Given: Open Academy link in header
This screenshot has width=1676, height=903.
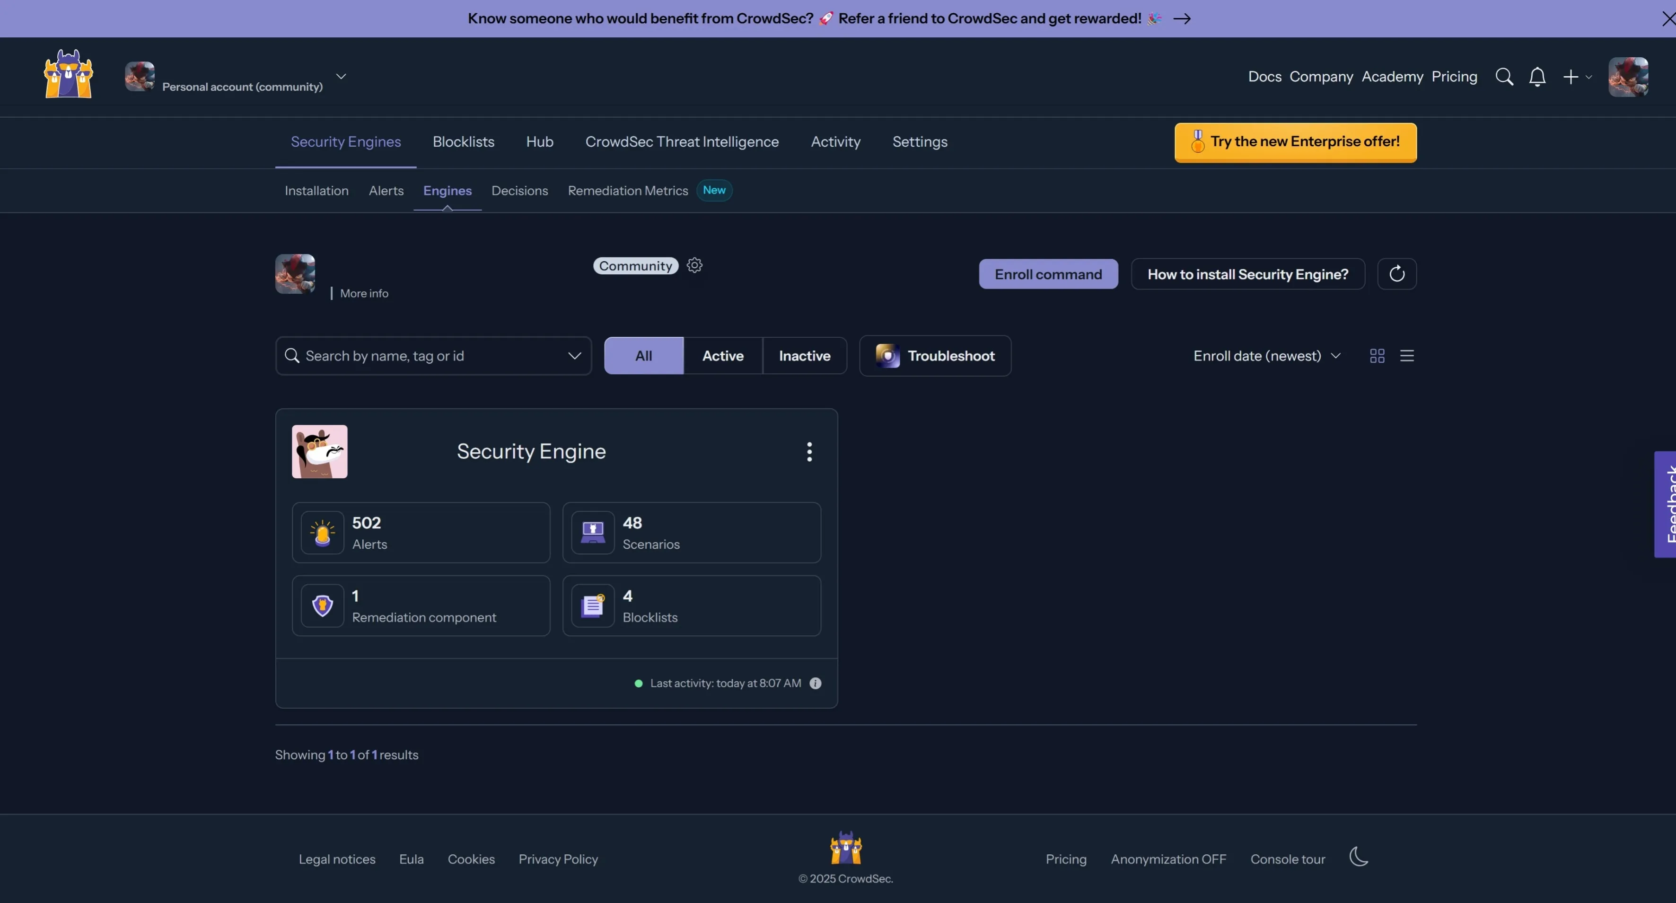Looking at the screenshot, I should pos(1392,77).
